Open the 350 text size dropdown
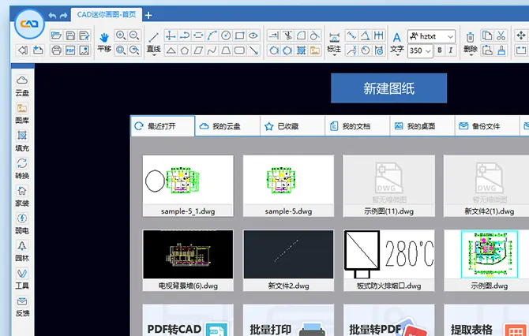This screenshot has width=529, height=336. pyautogui.click(x=420, y=50)
